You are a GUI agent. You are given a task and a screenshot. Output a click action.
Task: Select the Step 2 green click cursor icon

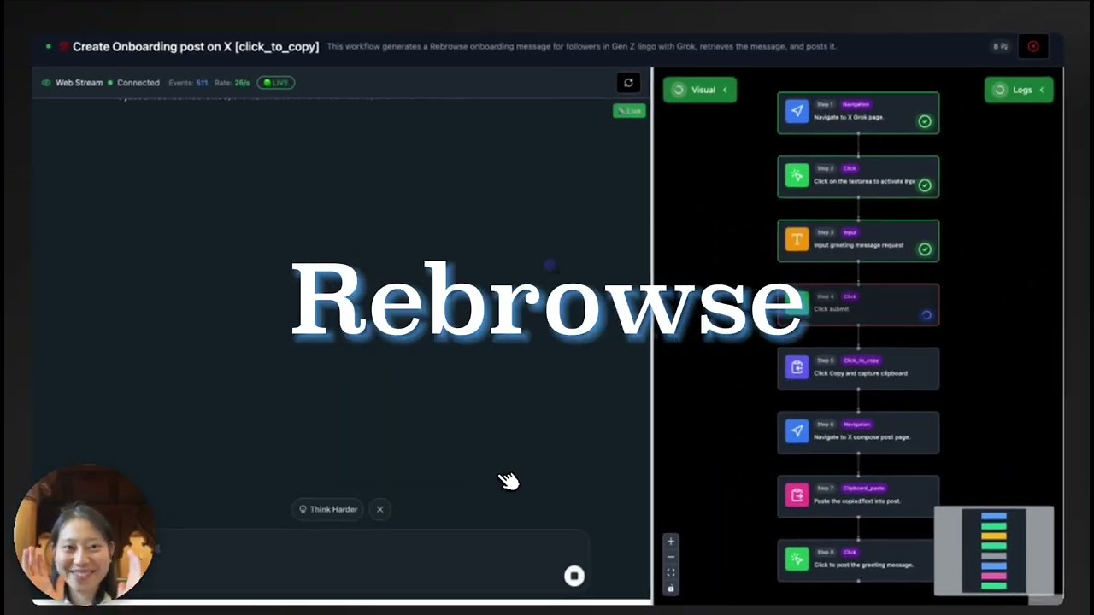797,176
